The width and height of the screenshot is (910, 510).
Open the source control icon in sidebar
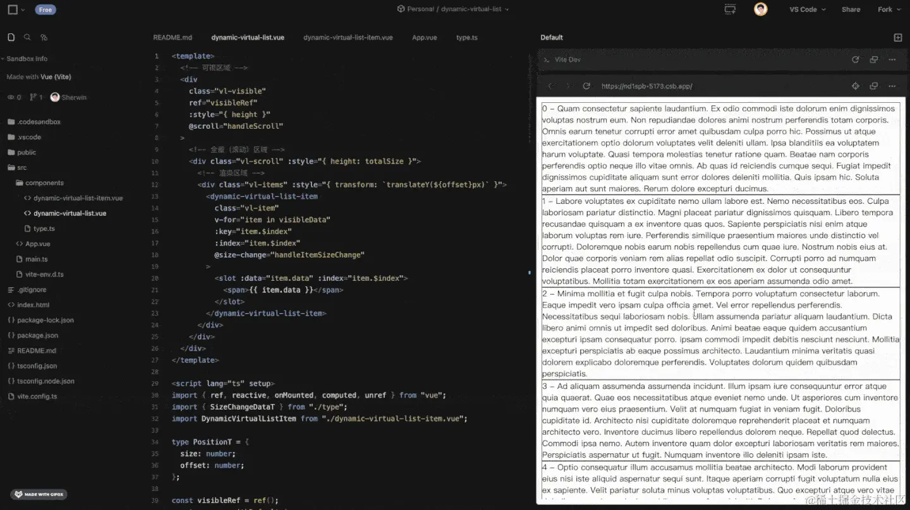coord(44,37)
